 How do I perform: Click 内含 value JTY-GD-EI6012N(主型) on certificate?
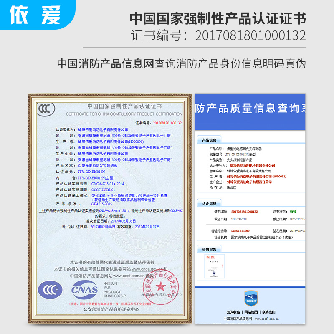96,178
